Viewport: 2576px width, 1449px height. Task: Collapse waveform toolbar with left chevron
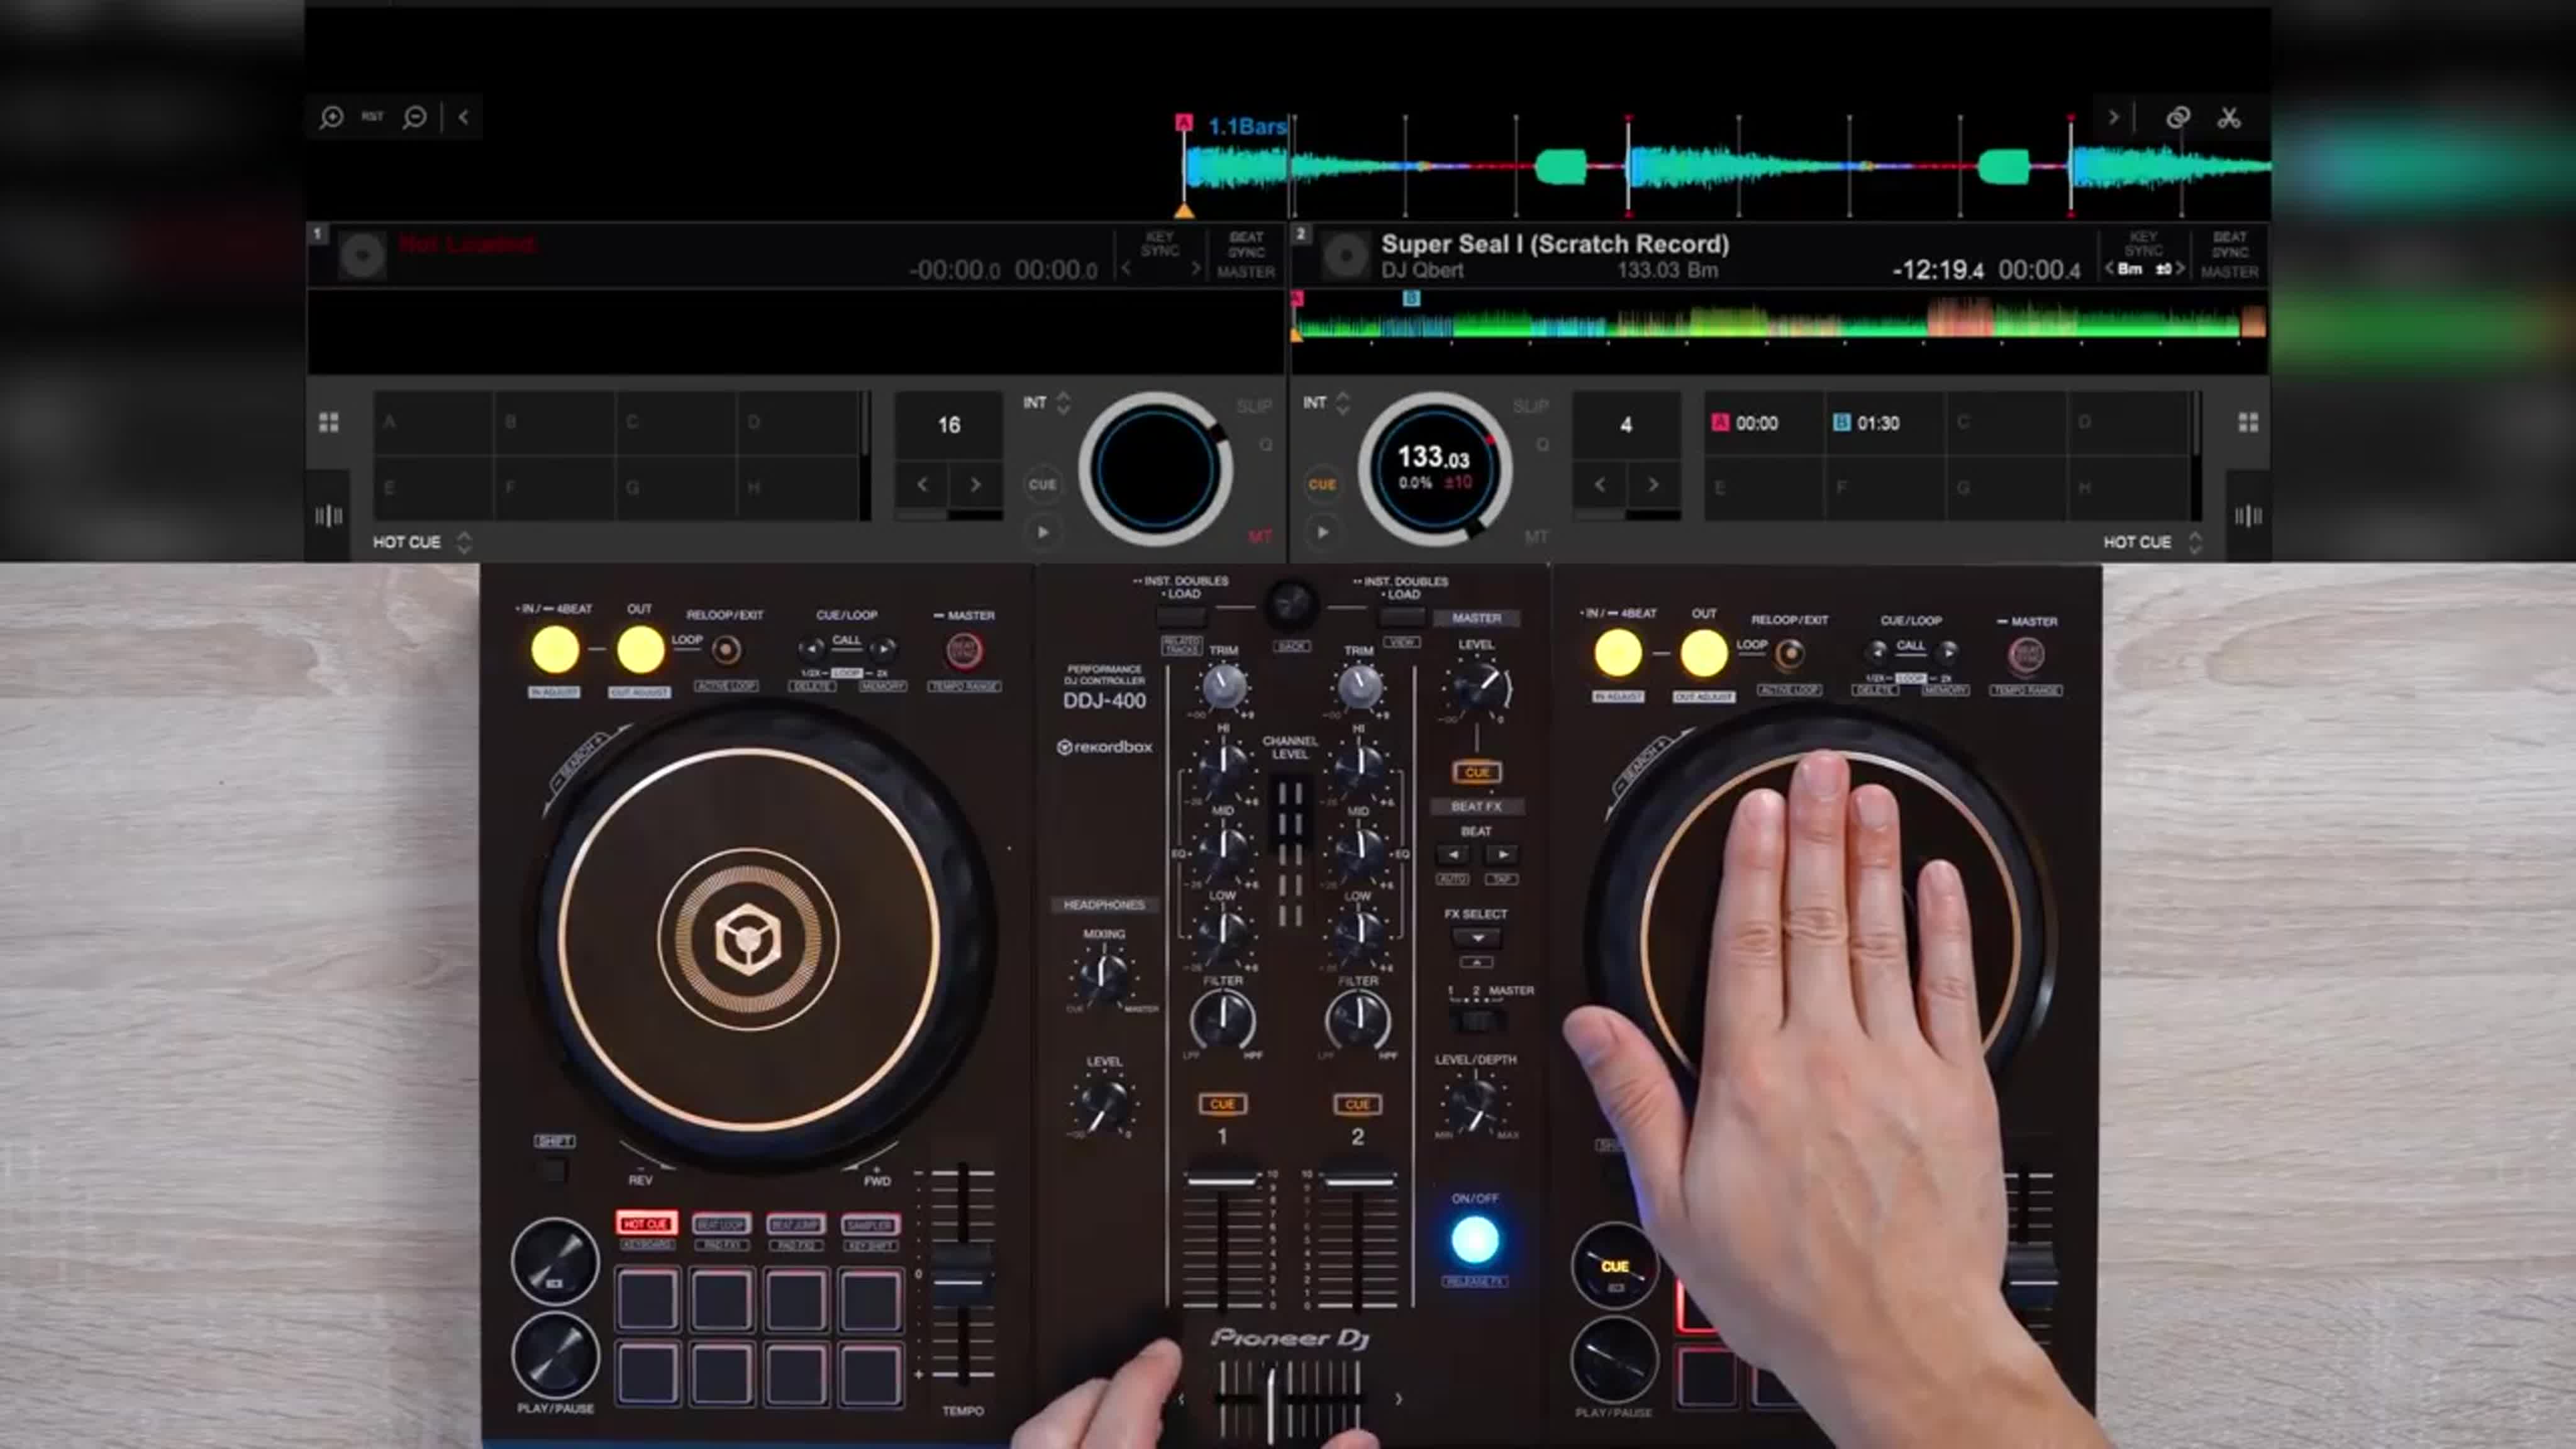click(463, 117)
